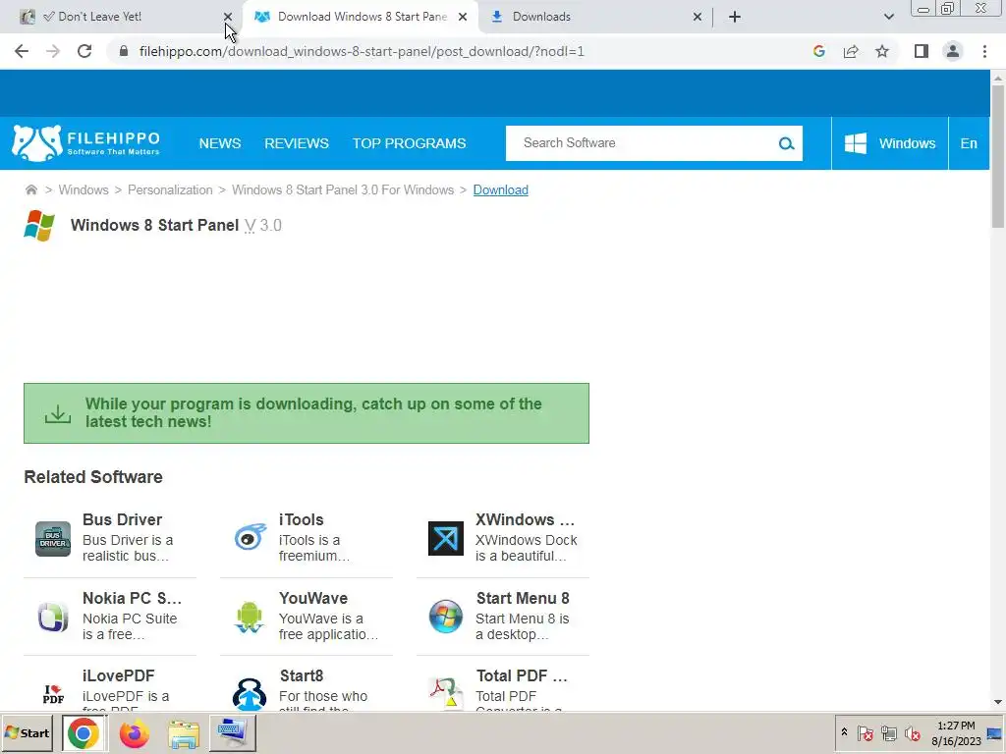
Task: Open a new browser tab
Action: click(735, 17)
